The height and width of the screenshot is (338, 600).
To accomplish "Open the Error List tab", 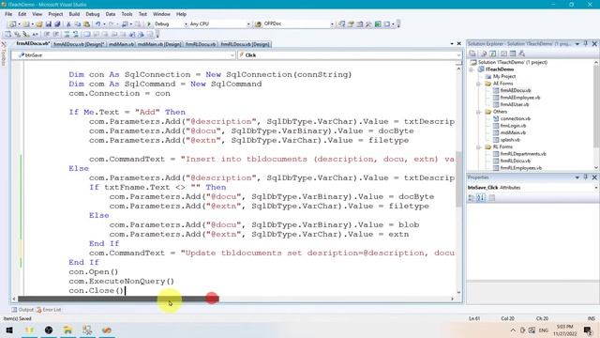I will click(x=49, y=310).
